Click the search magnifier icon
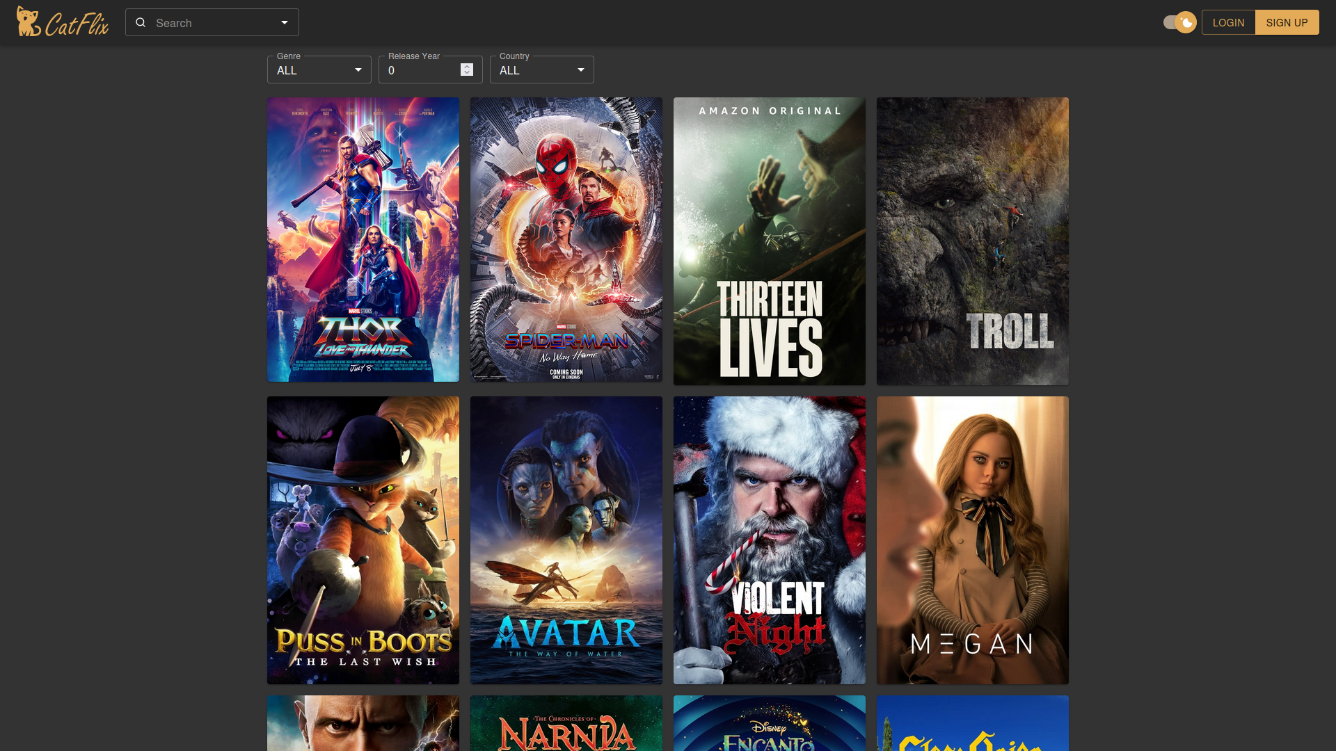The image size is (1336, 751). point(141,22)
